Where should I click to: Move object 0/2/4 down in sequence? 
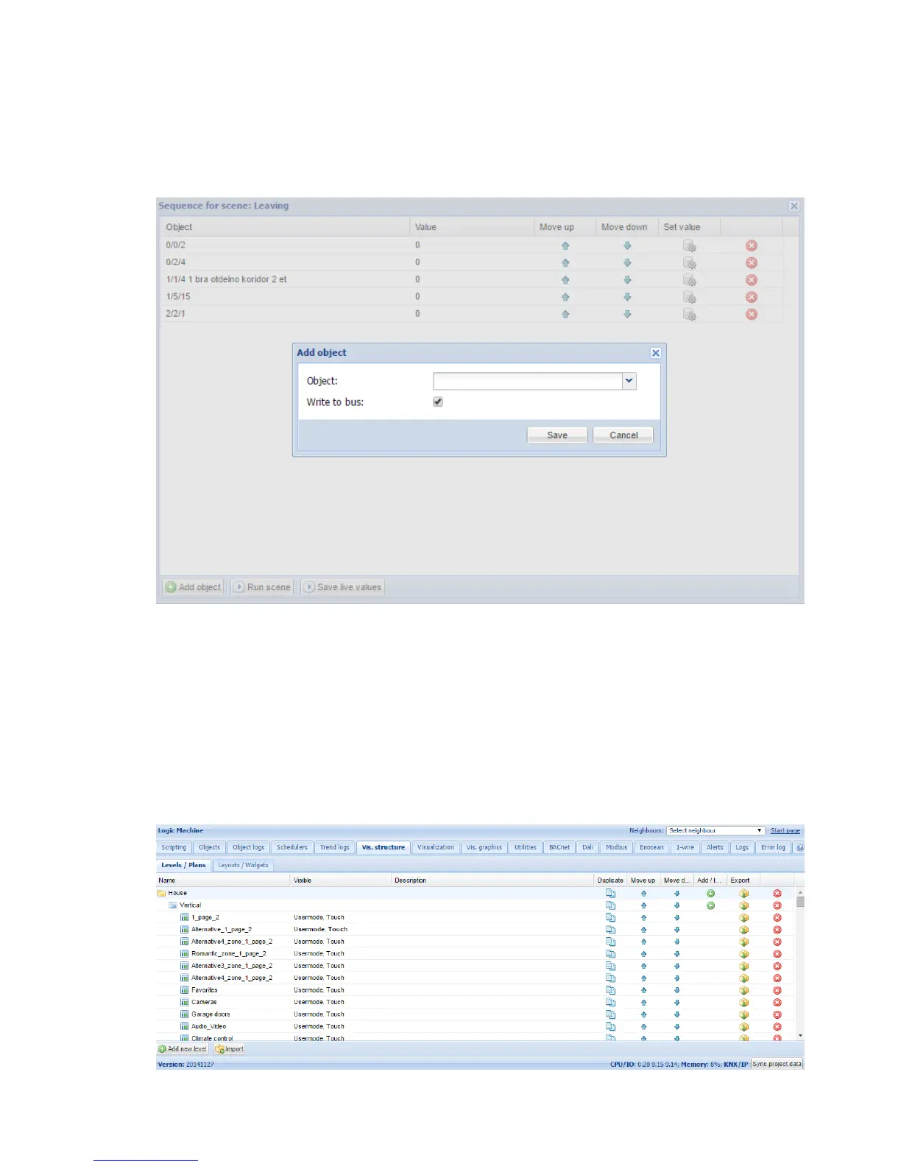tap(627, 262)
